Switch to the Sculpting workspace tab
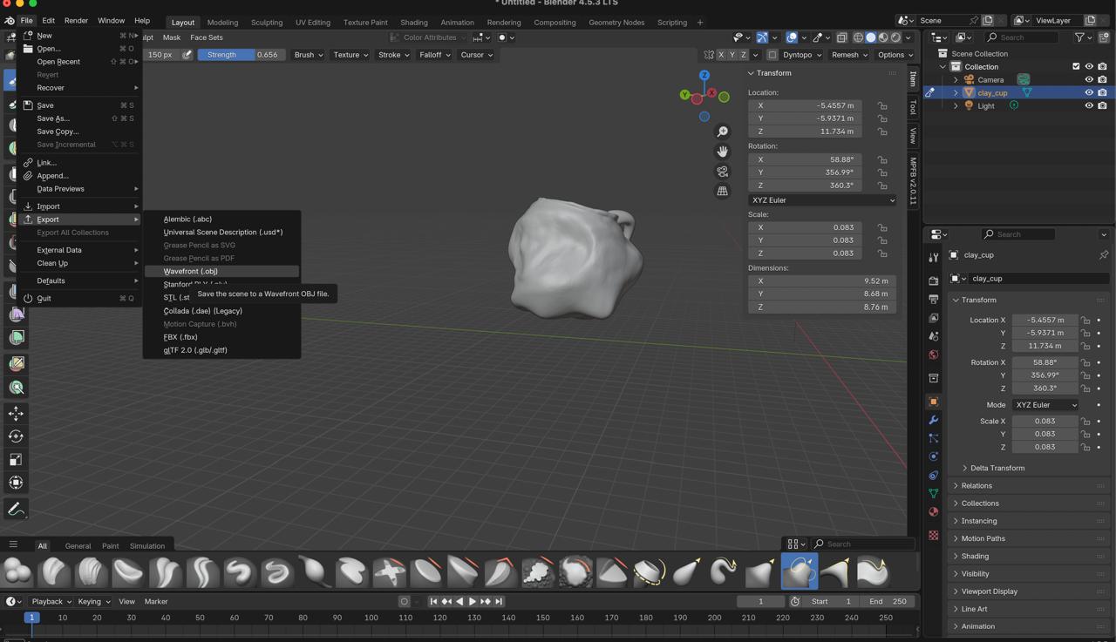This screenshot has width=1116, height=642. point(266,22)
